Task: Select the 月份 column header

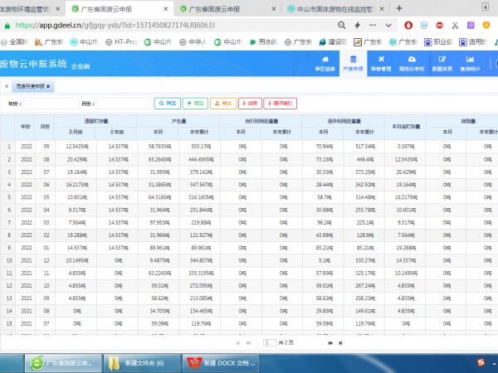Action: click(45, 127)
